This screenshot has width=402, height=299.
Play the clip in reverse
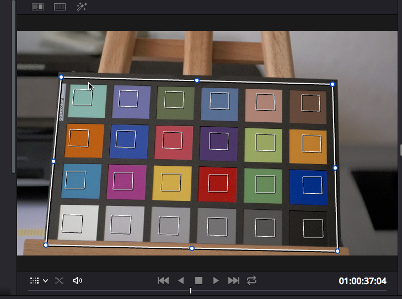[x=181, y=281]
